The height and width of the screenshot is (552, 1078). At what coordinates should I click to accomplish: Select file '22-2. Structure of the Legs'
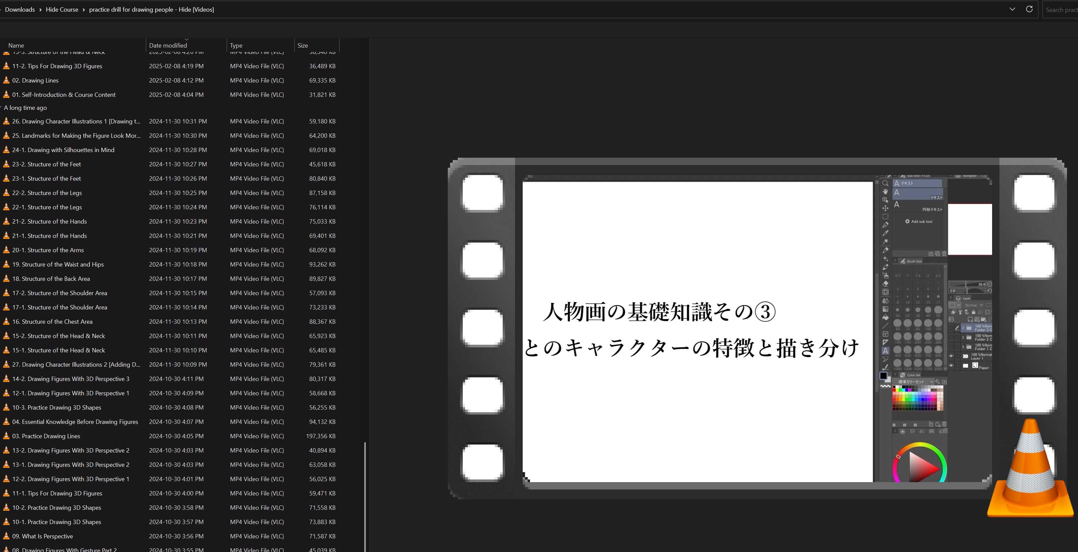tap(47, 192)
